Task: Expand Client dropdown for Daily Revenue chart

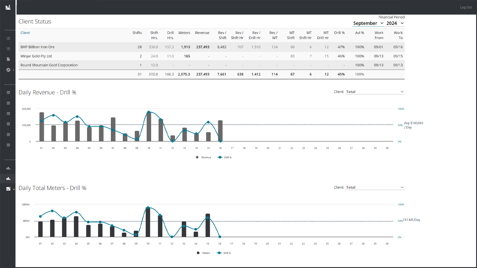Action: pos(375,92)
